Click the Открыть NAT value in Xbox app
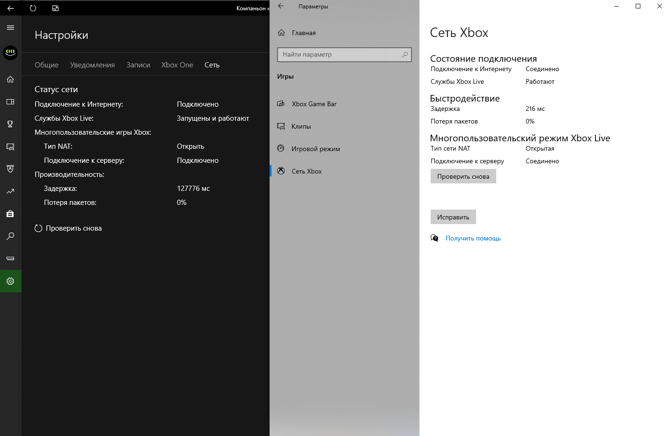 click(x=191, y=146)
